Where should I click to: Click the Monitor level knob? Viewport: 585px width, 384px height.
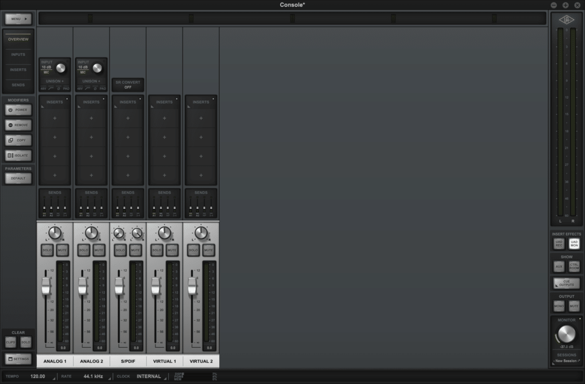(566, 334)
